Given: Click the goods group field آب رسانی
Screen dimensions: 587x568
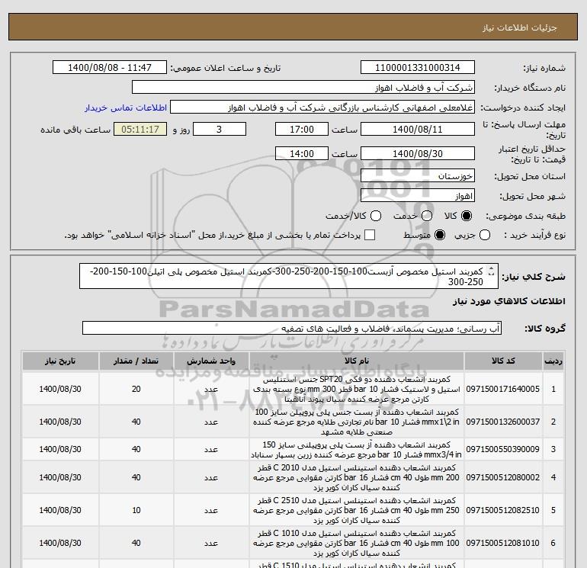Looking at the screenshot, I should [292, 329].
